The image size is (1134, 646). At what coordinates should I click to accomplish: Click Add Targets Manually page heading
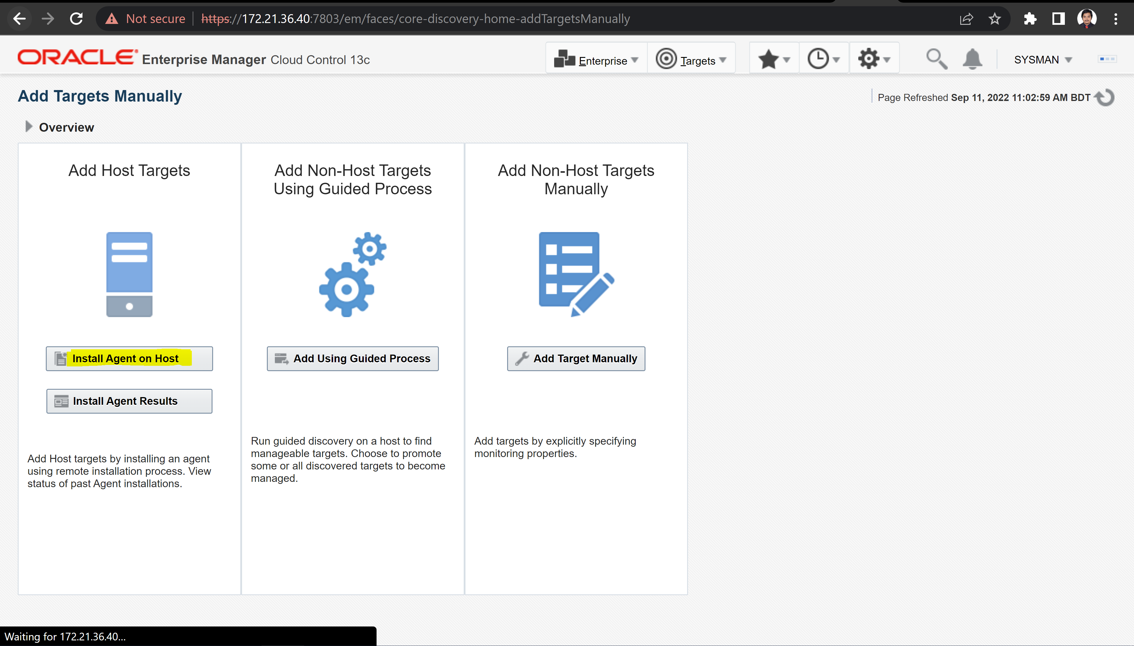tap(100, 96)
